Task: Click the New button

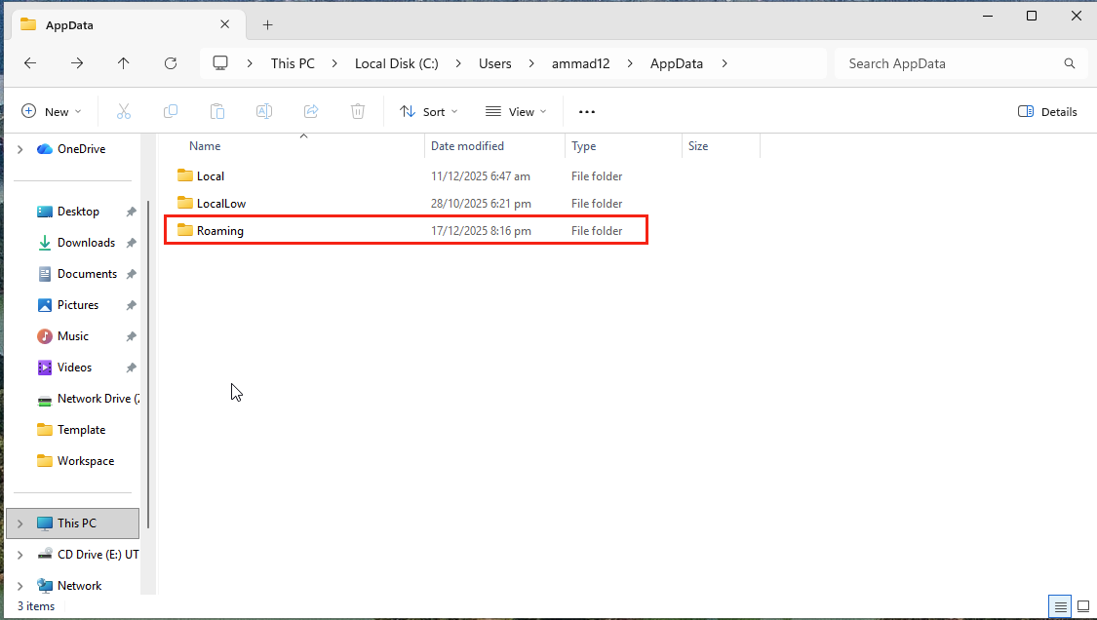Action: (51, 111)
